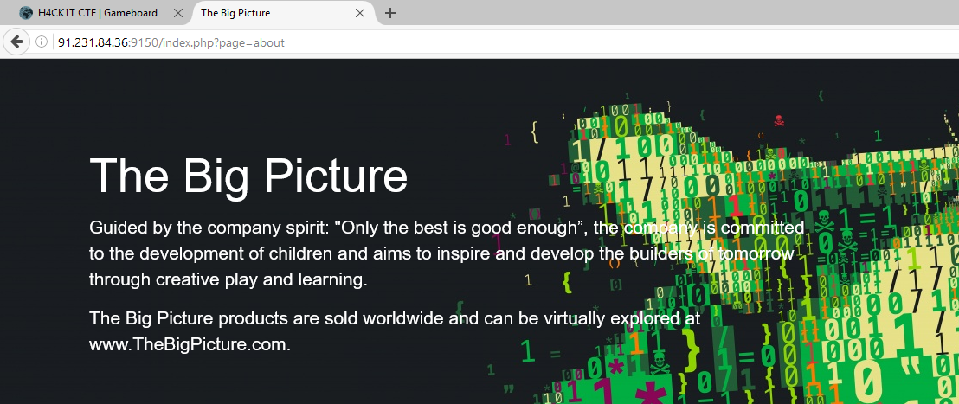This screenshot has height=404, width=959.
Task: Click the empty tab strip right of plus button
Action: click(675, 13)
